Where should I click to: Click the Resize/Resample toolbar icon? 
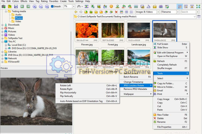tap(93, 6)
